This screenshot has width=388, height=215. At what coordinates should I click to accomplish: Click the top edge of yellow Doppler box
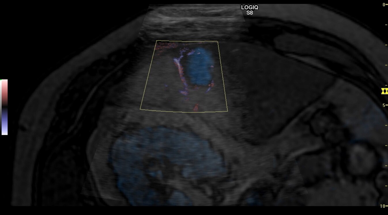(x=187, y=41)
